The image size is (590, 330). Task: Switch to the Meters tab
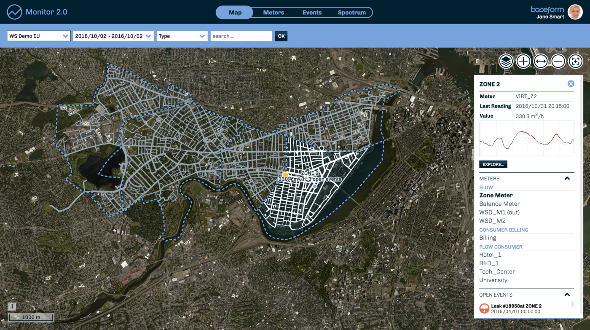(x=274, y=13)
